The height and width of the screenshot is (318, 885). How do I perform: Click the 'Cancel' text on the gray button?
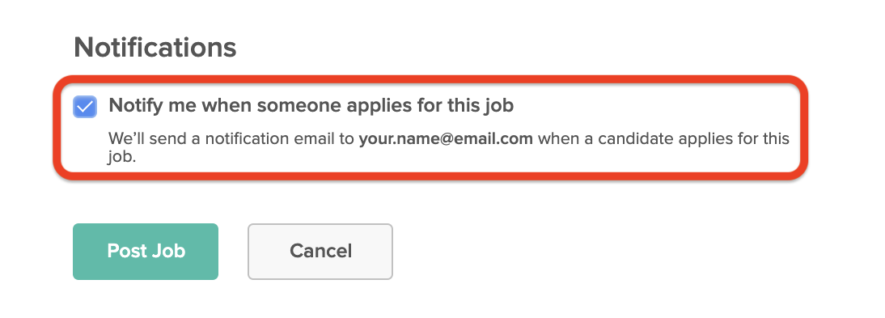pos(320,251)
